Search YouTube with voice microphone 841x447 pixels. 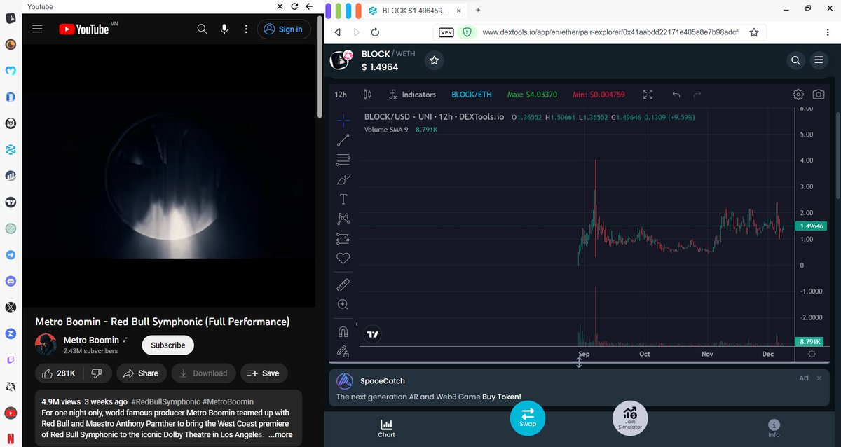pos(224,29)
